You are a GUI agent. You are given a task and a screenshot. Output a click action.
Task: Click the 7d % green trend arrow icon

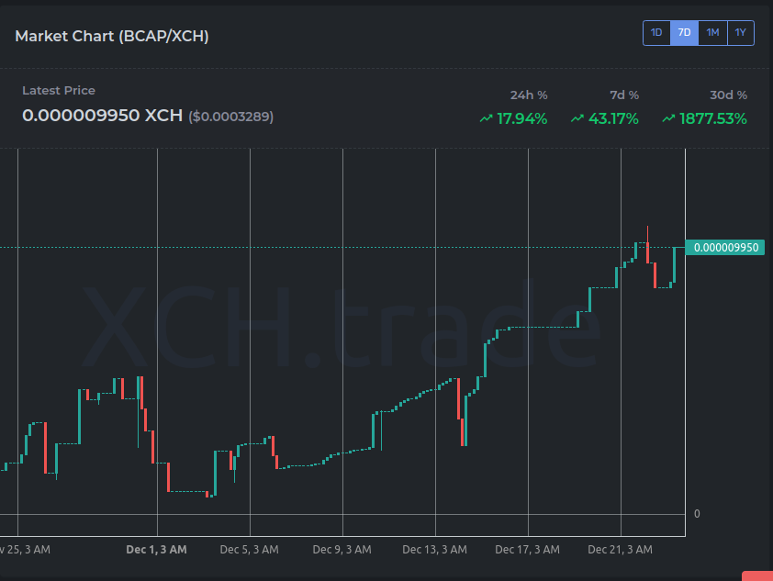577,118
